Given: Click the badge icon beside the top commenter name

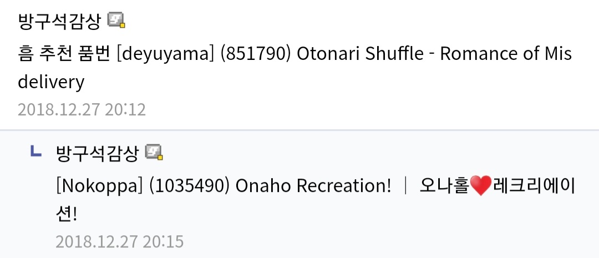Looking at the screenshot, I should click(116, 21).
